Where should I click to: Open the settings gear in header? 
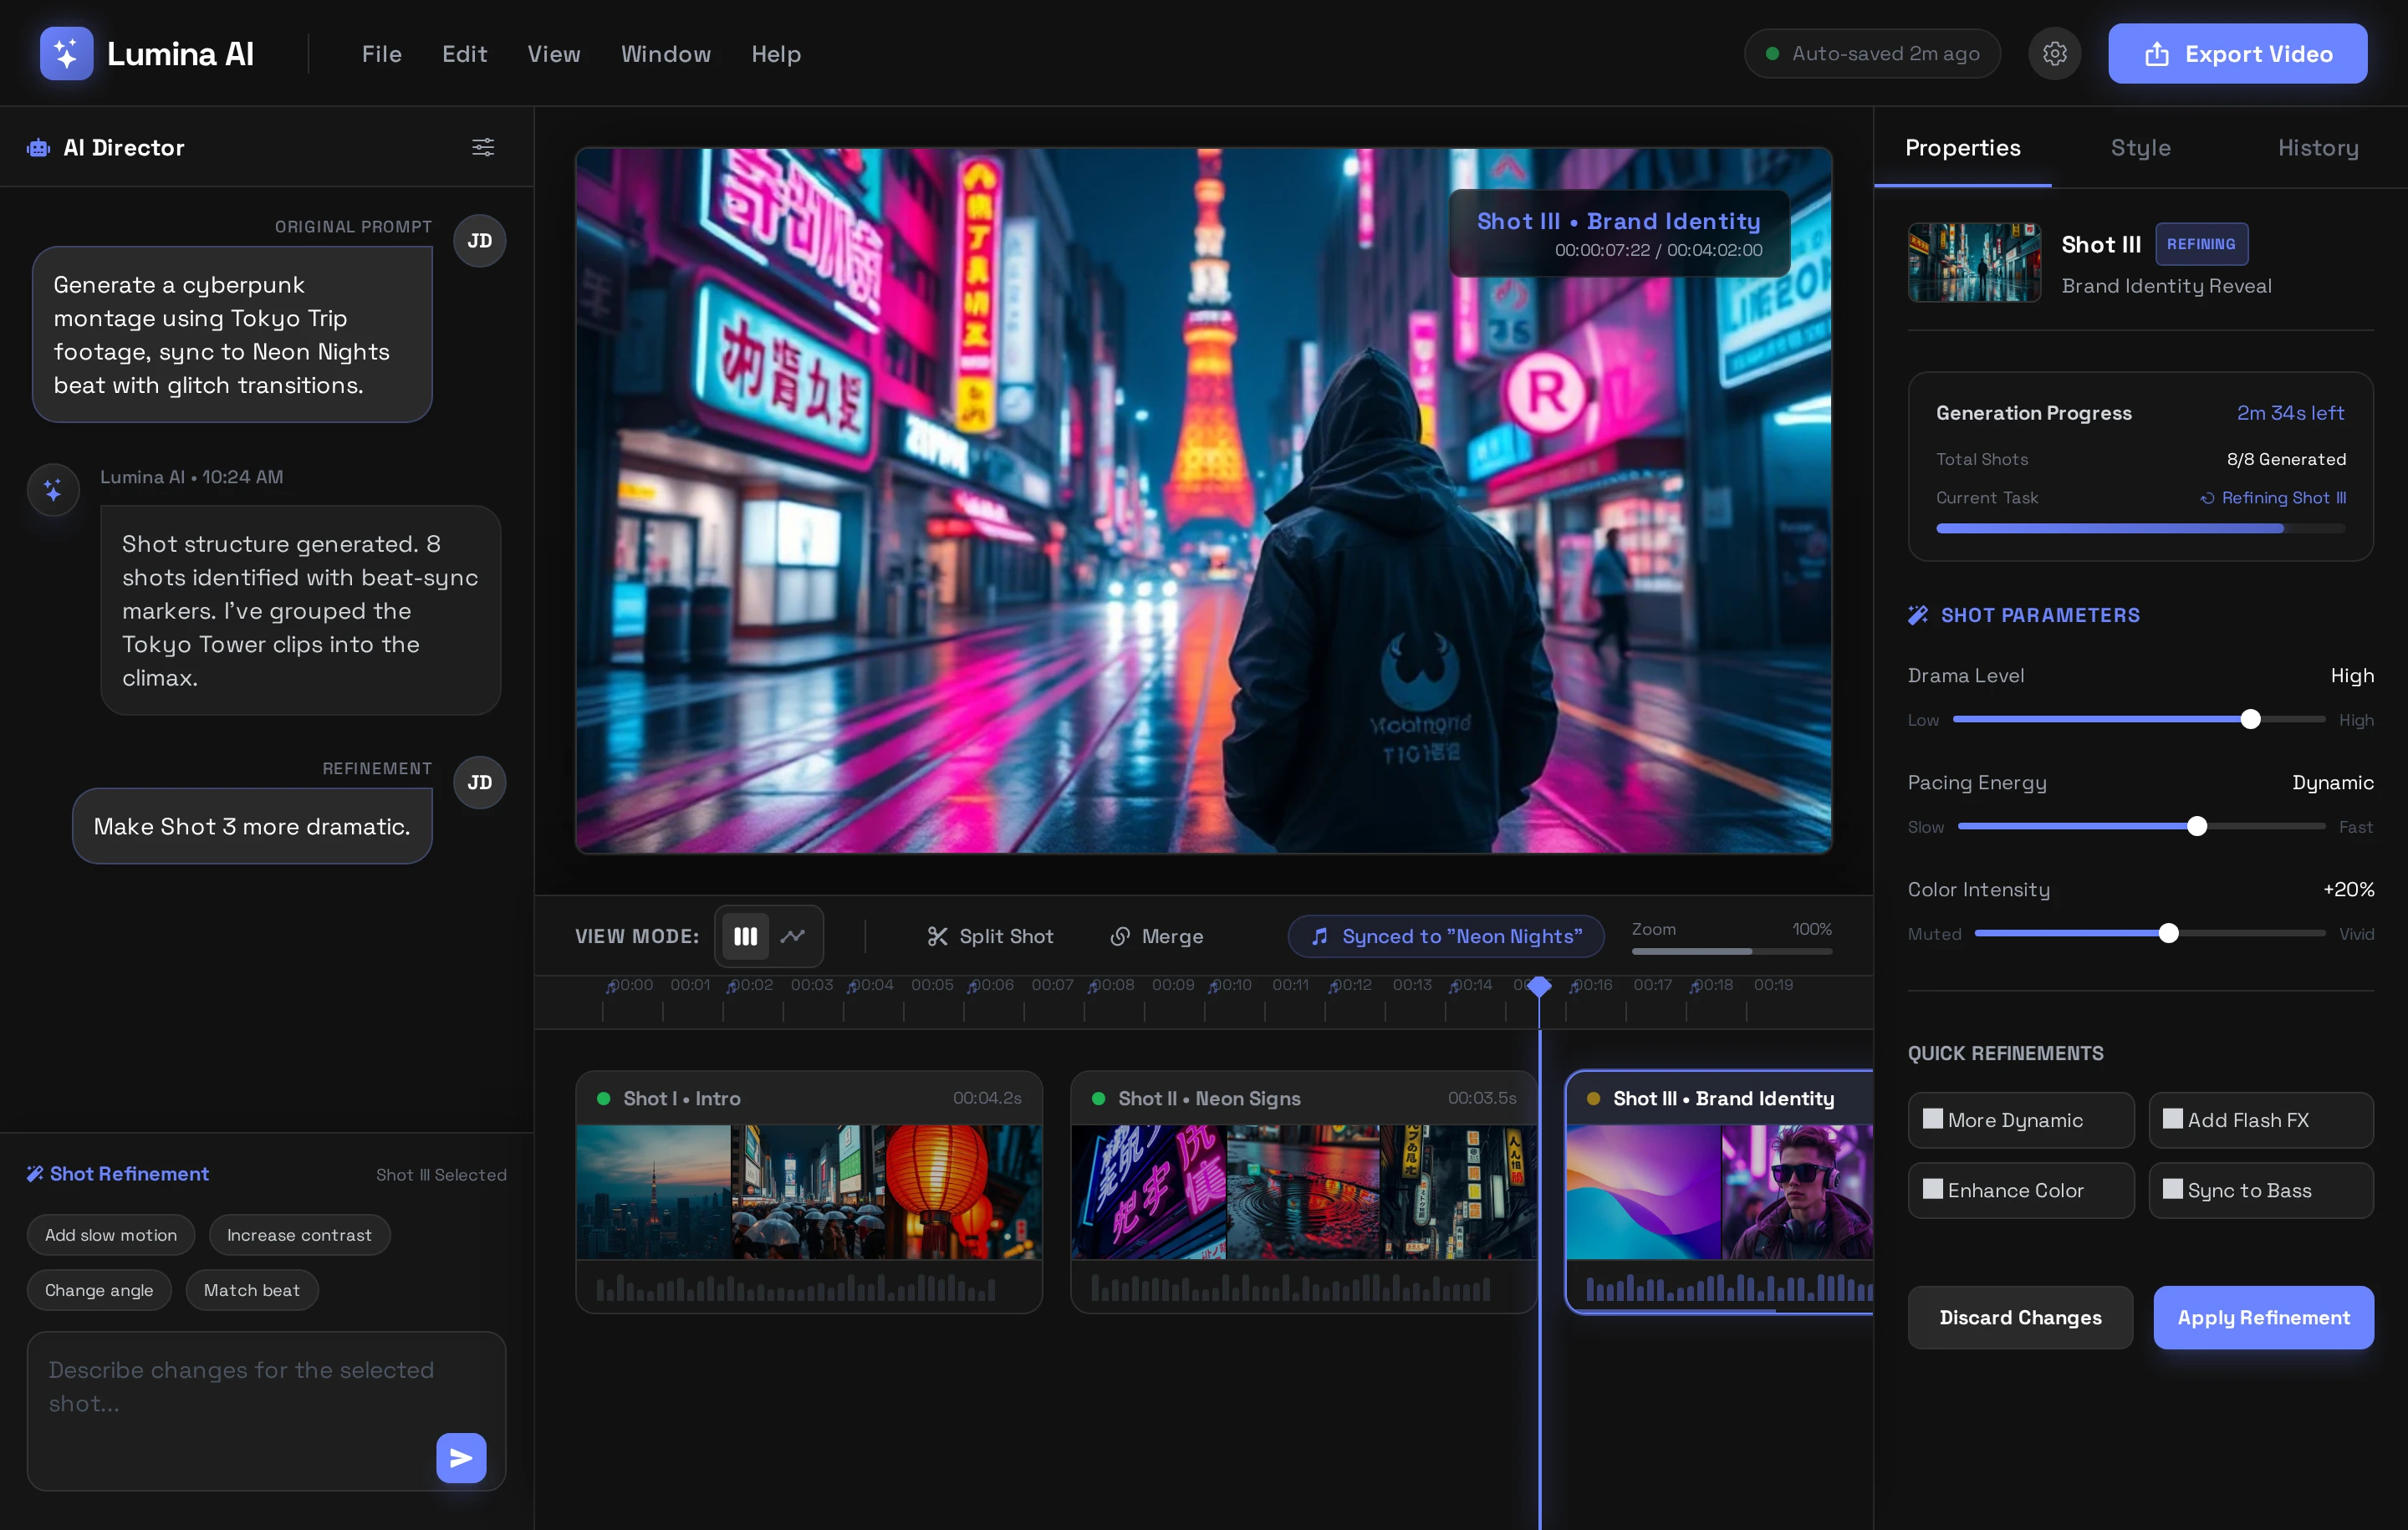tap(2054, 54)
